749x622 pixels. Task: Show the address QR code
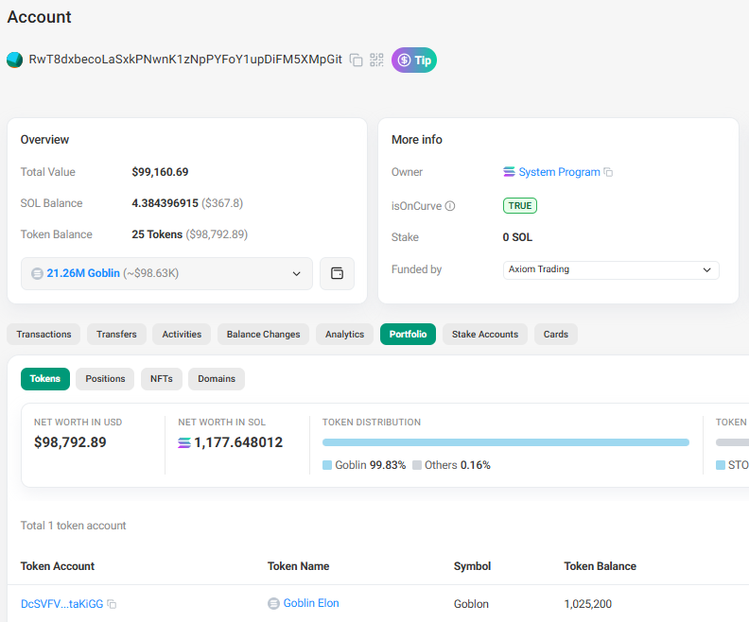pos(376,60)
